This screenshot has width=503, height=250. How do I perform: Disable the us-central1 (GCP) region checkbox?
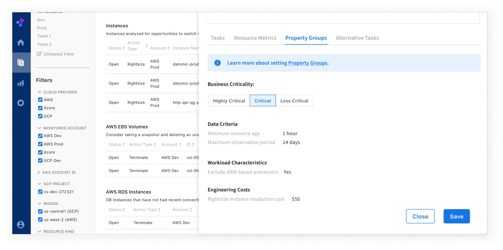click(x=40, y=211)
